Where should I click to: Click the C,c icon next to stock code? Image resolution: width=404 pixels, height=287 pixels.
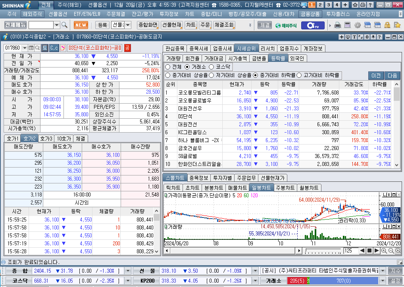click(54, 48)
